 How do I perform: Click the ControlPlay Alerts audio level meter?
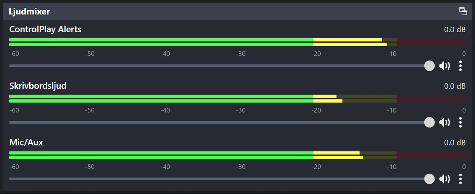237,42
